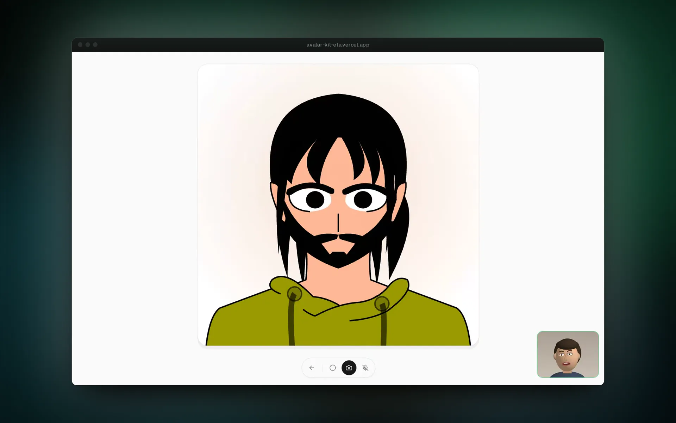The width and height of the screenshot is (676, 423).
Task: Click the left hoodie drawstring eyelet
Action: [x=294, y=294]
